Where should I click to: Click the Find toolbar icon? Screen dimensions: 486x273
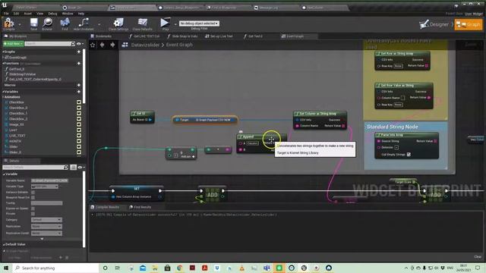pos(65,24)
